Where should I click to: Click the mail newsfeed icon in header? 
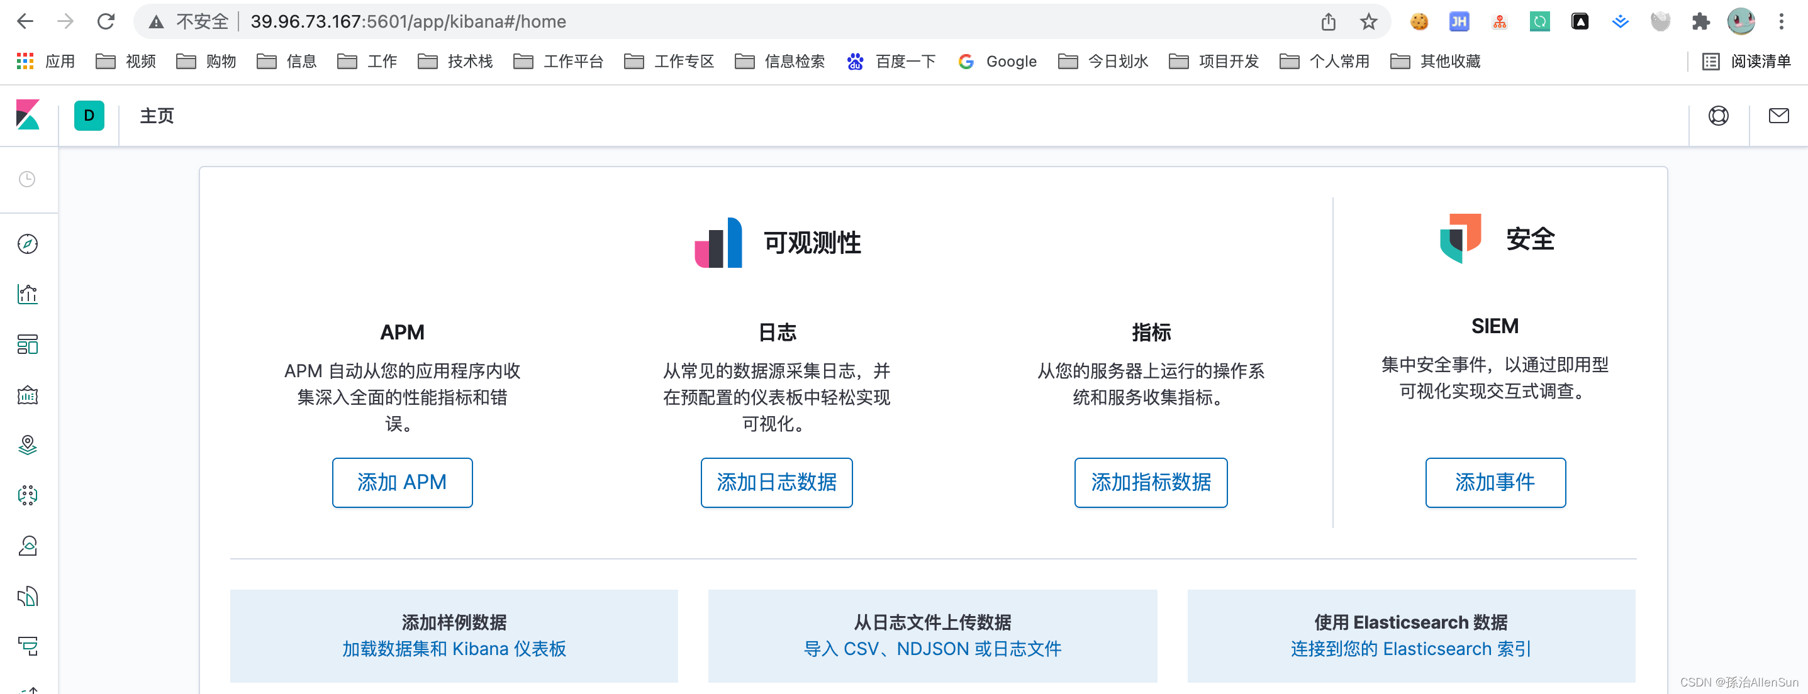1778,116
